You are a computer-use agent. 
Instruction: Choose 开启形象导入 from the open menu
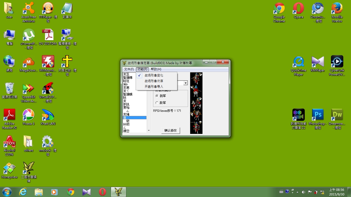click(154, 87)
